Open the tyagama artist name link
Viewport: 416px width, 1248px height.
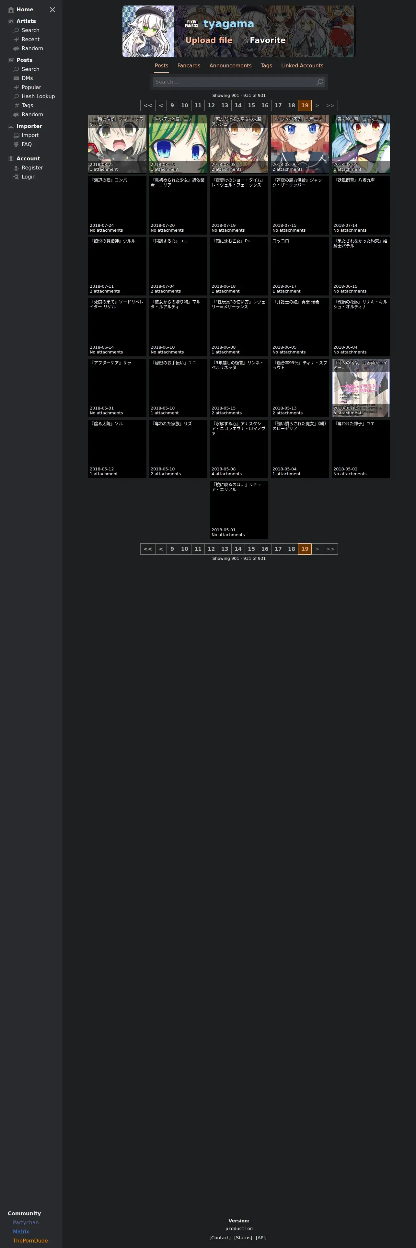coord(229,24)
